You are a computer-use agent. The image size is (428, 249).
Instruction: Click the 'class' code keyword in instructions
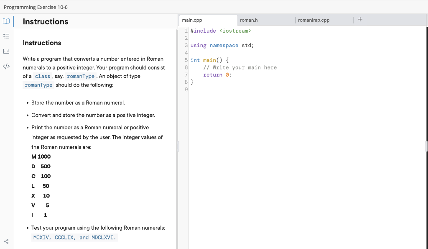(x=43, y=76)
